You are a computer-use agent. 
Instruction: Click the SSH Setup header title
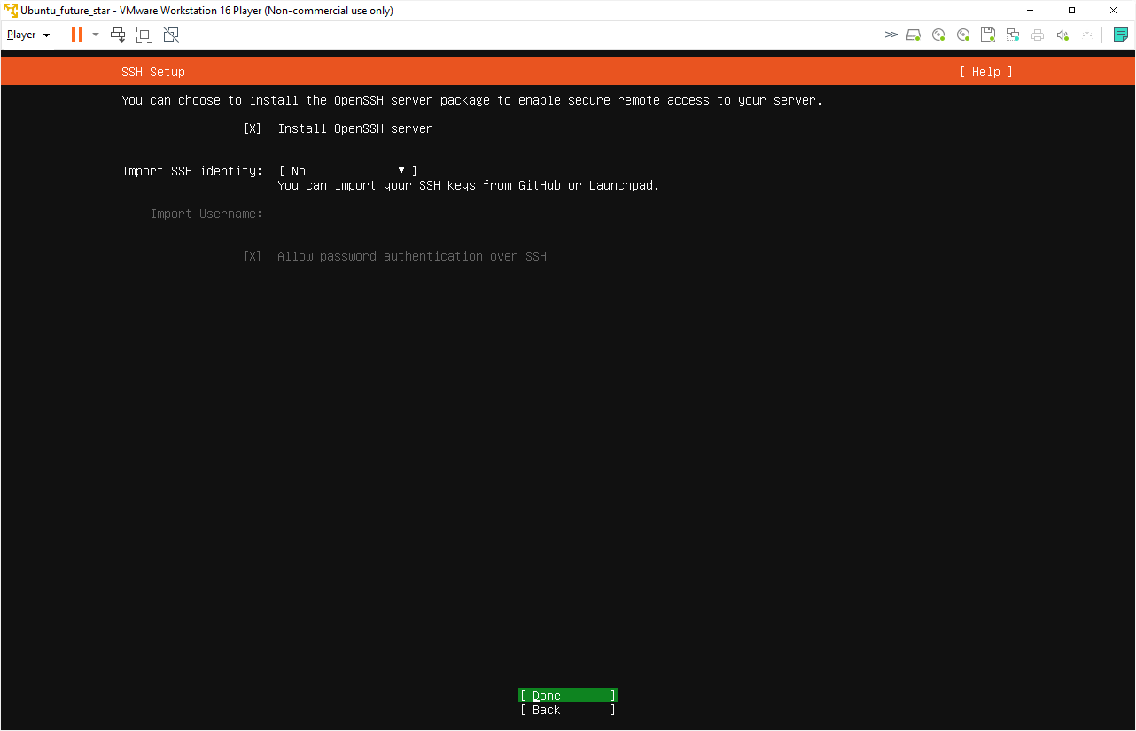click(x=153, y=72)
